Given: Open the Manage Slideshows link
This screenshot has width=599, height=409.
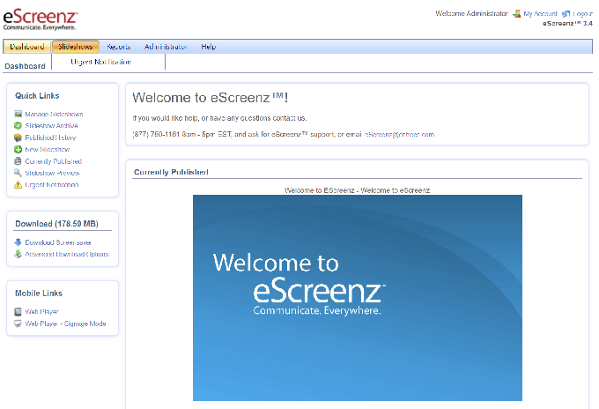Looking at the screenshot, I should click(54, 114).
